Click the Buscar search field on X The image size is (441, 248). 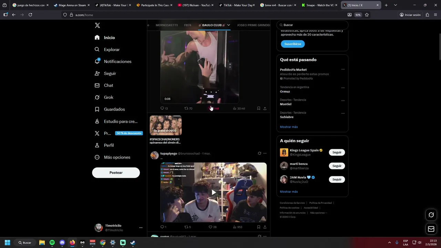(x=312, y=25)
